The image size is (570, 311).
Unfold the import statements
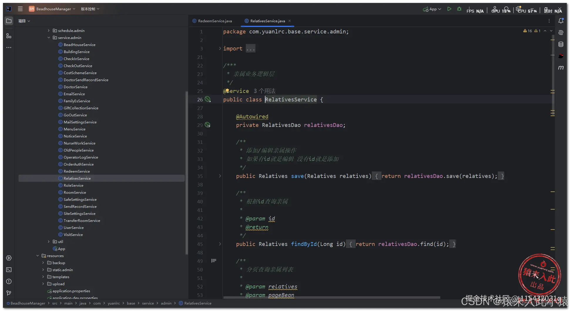(220, 48)
